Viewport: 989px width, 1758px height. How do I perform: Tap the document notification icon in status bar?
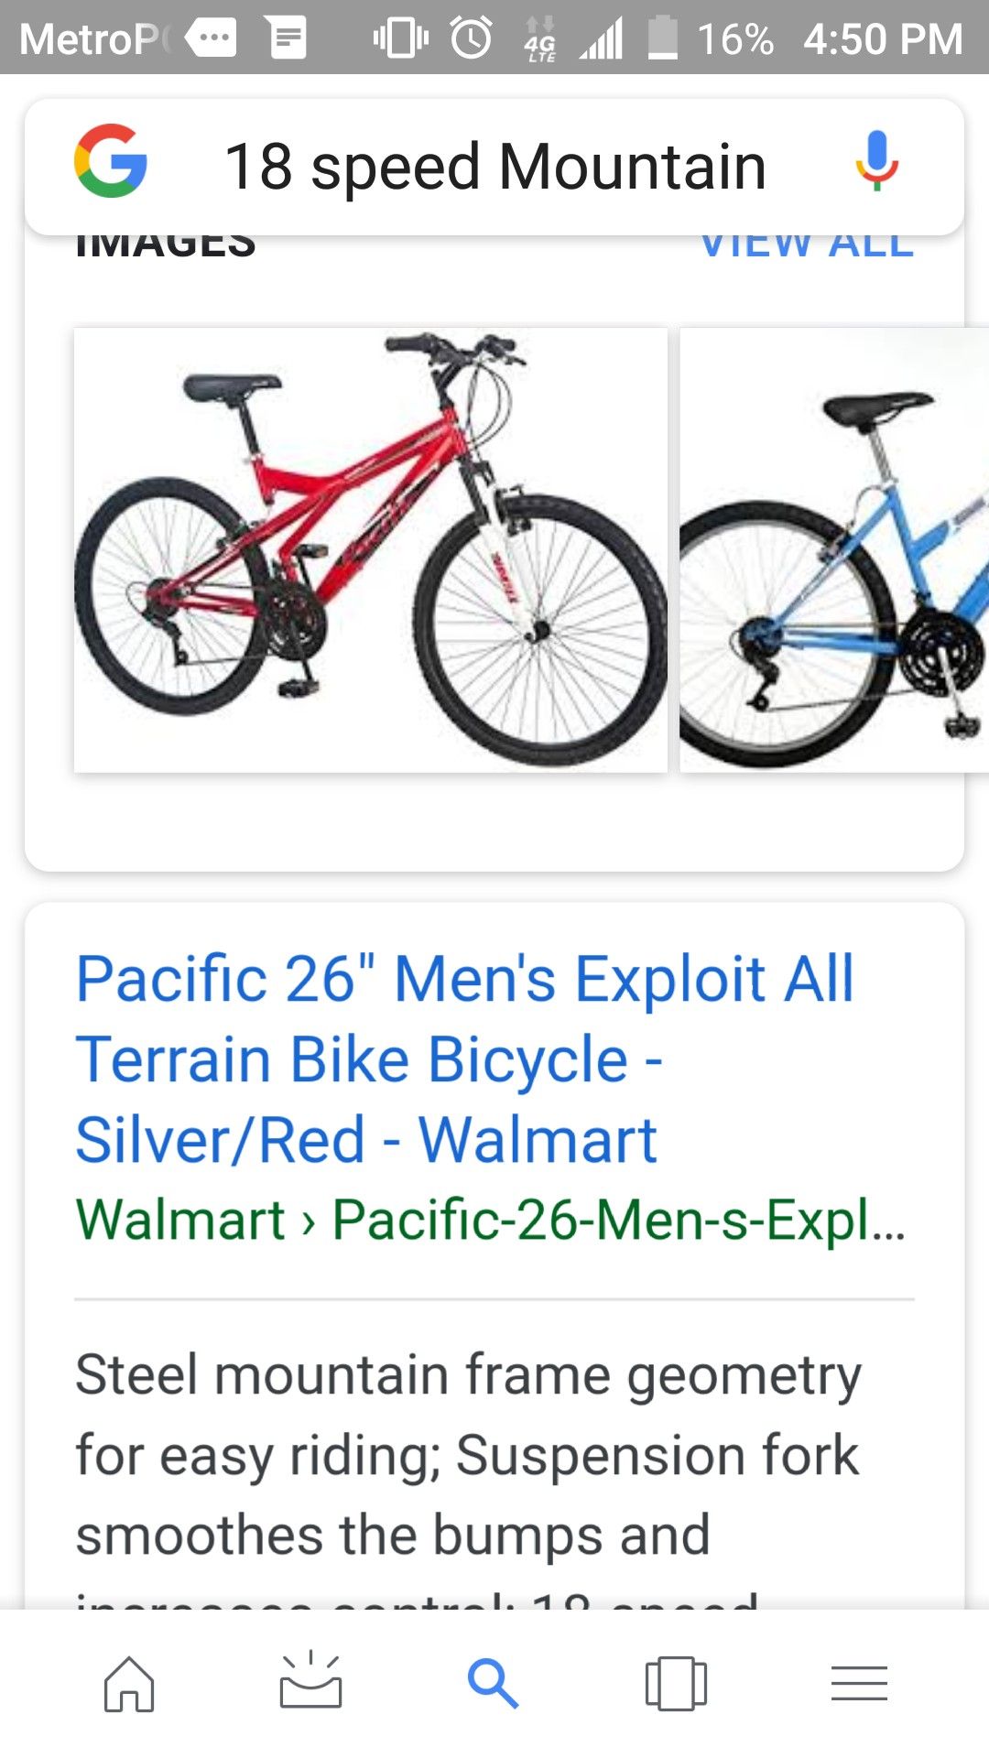288,38
